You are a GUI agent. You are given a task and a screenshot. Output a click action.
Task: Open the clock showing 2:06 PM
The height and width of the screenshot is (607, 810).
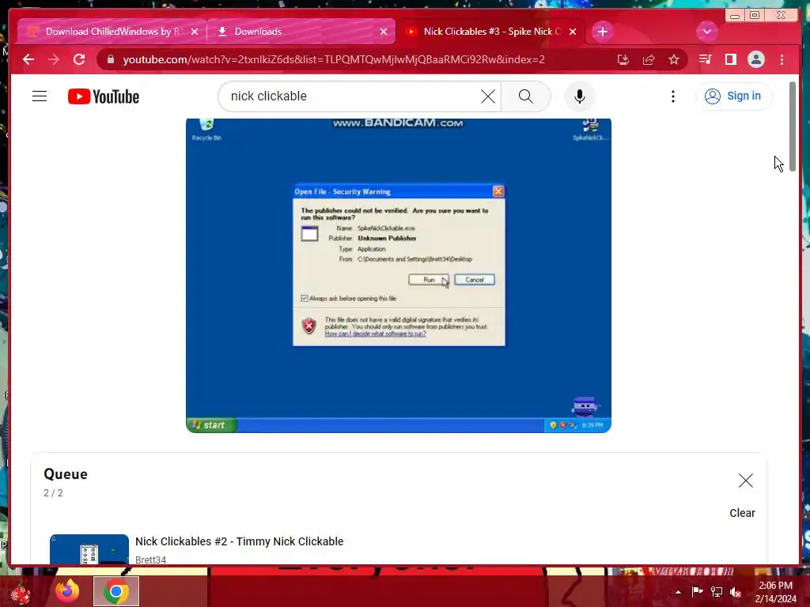[775, 592]
